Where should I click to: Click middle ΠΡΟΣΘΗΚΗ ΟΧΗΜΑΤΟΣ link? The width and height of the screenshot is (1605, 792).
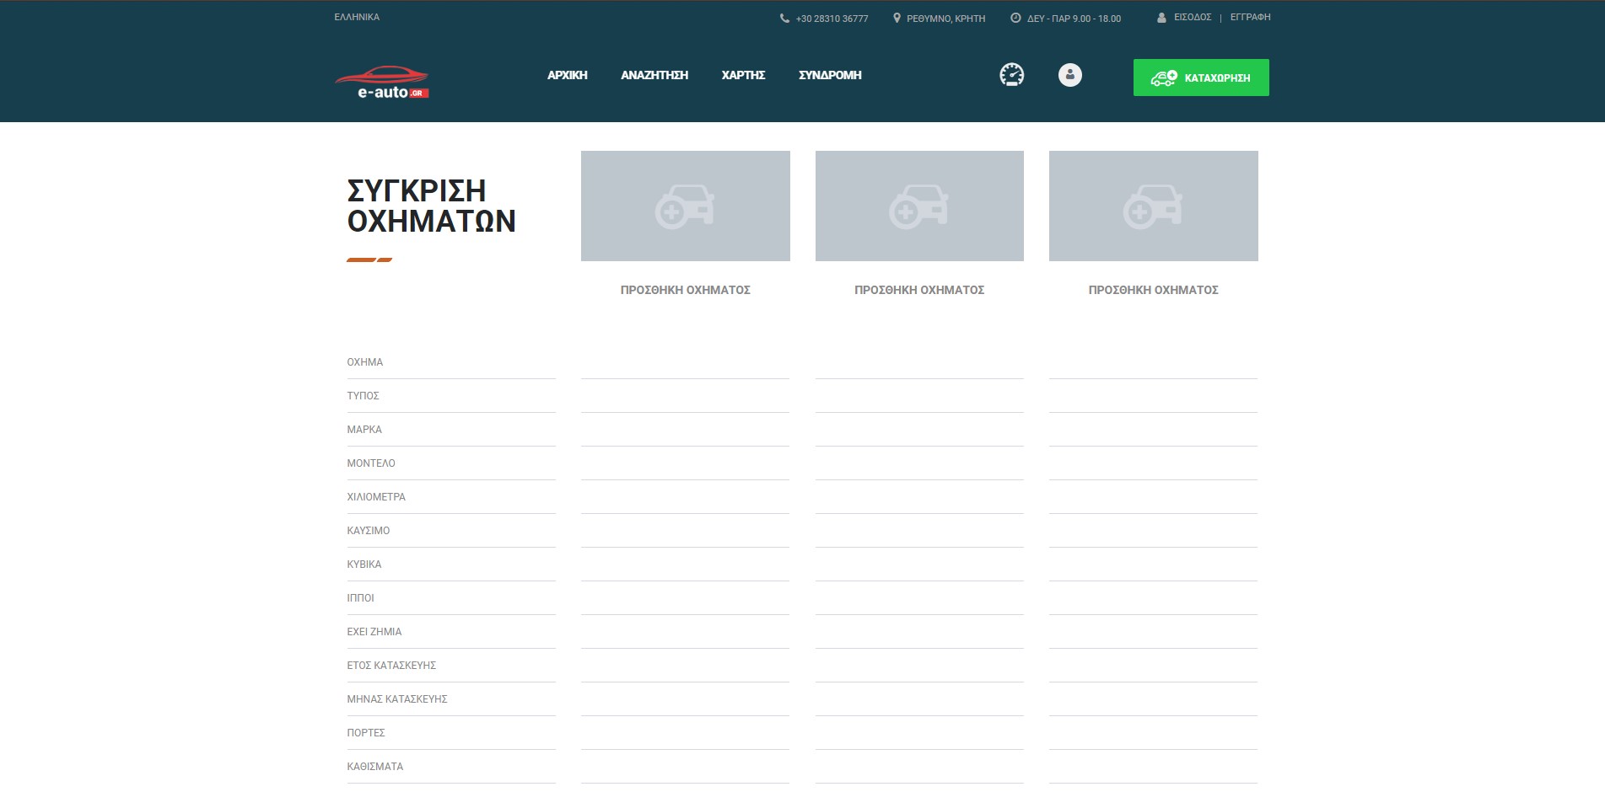point(919,290)
